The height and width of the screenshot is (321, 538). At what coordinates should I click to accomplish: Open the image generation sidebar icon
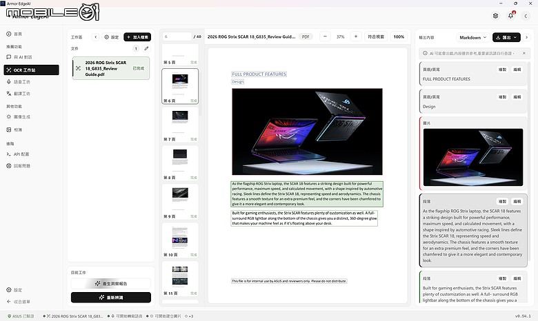click(x=9, y=117)
